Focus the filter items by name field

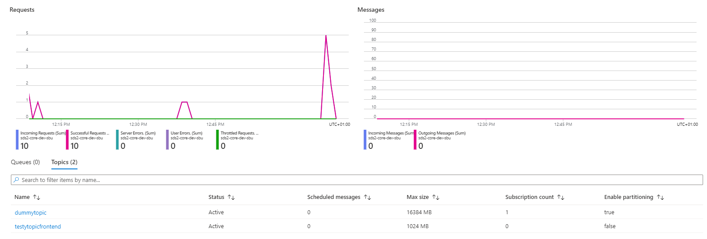(348, 180)
